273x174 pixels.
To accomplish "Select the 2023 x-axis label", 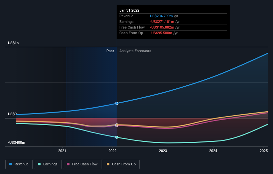I will 163,151.
